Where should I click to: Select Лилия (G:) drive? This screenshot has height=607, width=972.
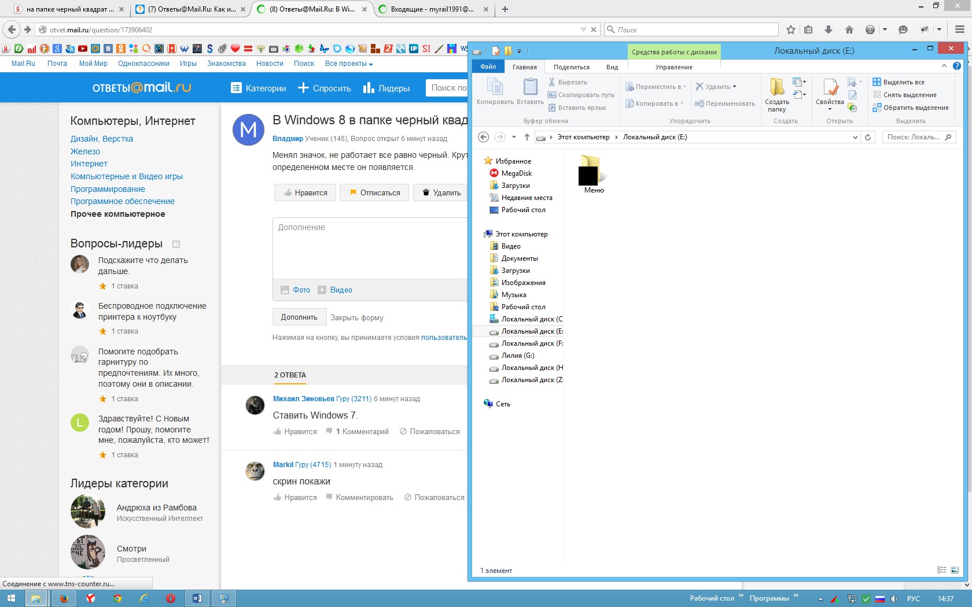pyautogui.click(x=512, y=356)
